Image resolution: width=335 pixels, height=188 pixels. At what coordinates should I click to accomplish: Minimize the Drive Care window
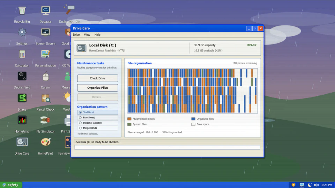pyautogui.click(x=249, y=28)
